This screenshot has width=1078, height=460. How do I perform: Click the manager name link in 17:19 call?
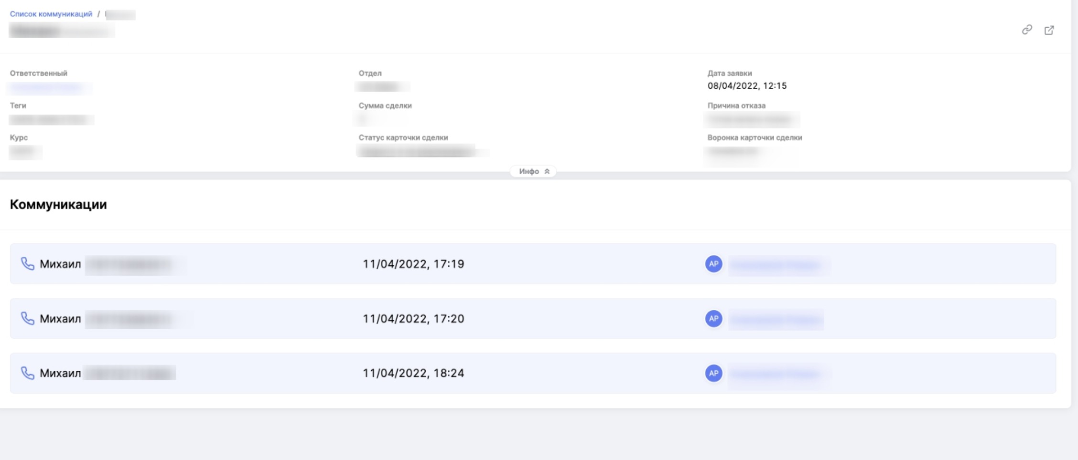click(x=776, y=265)
